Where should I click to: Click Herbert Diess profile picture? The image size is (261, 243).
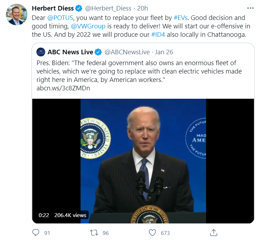tap(17, 15)
